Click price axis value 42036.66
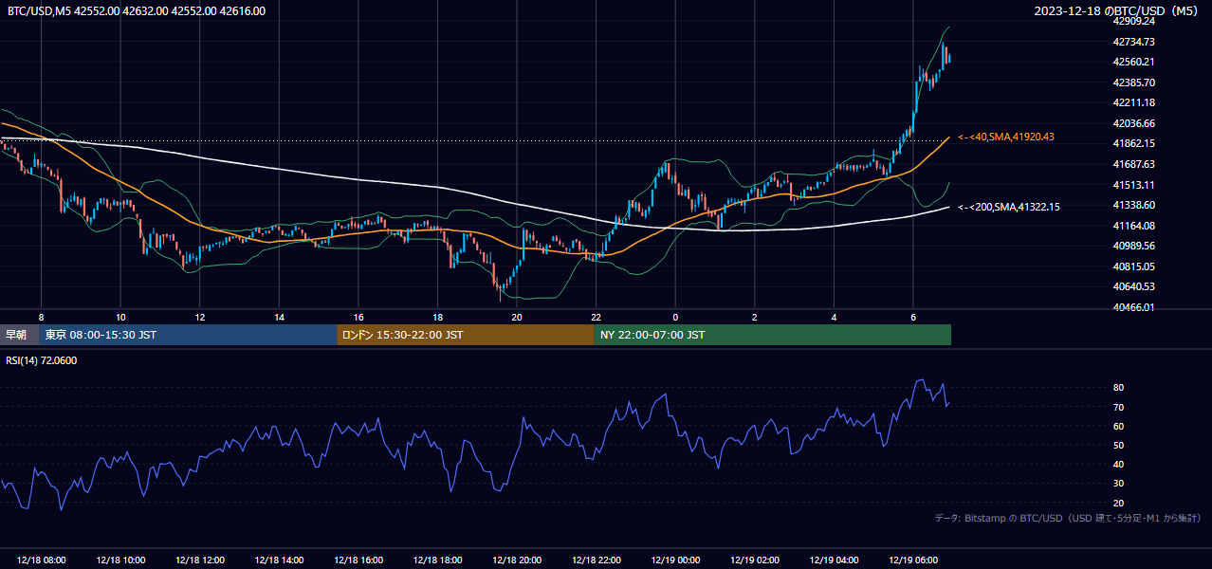Screen dimensions: 1212x569 (x=1134, y=123)
